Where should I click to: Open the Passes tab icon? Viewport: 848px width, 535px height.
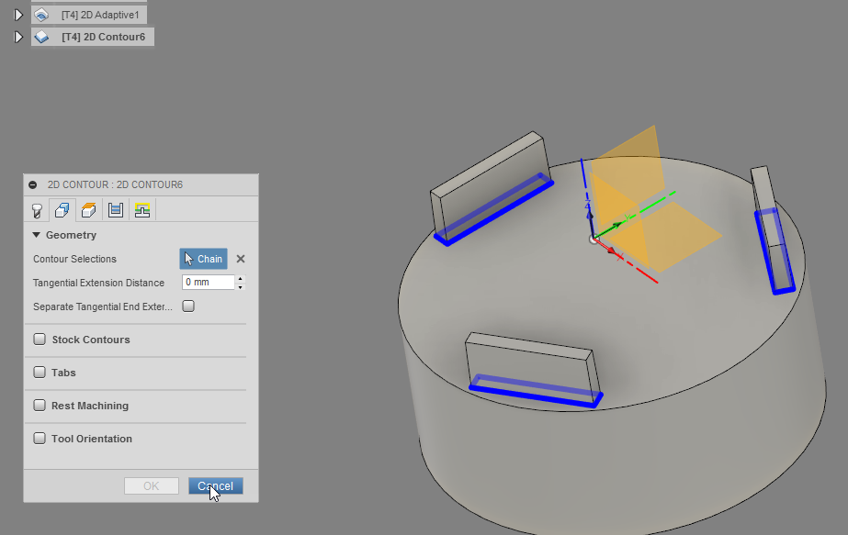[116, 210]
